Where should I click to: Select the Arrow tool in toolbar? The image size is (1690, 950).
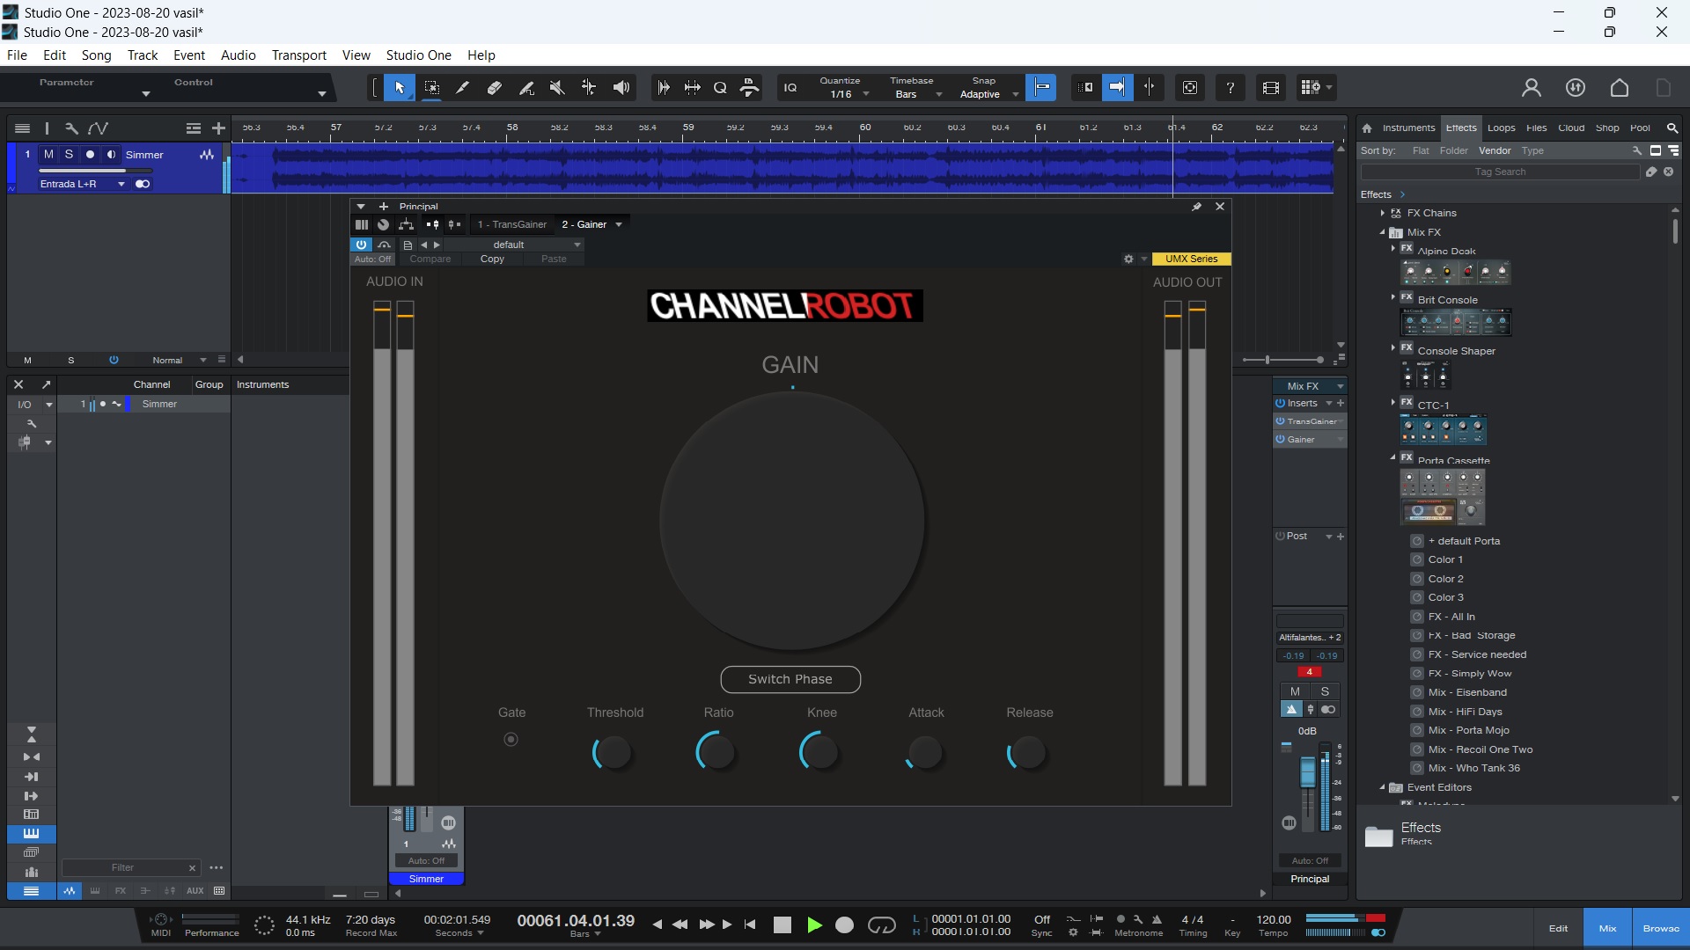(x=400, y=87)
